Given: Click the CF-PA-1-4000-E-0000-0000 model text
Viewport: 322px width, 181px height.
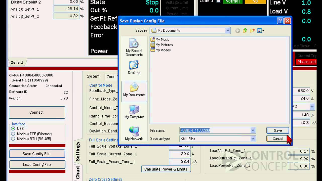Looking at the screenshot, I should click(31, 75).
